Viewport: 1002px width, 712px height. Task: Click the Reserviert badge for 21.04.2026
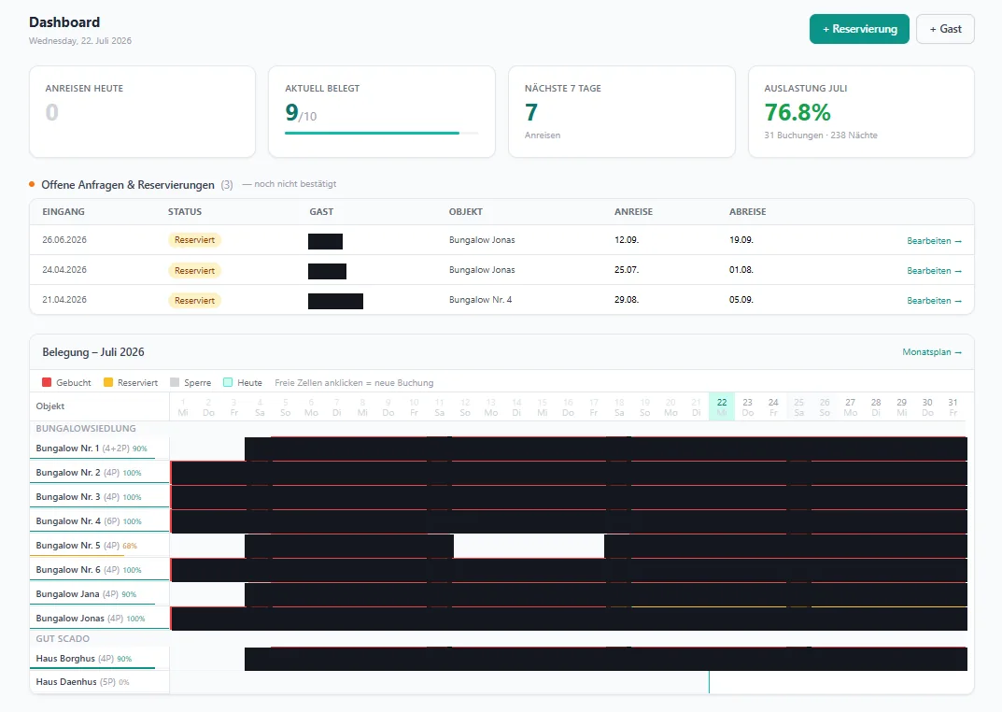(x=194, y=300)
